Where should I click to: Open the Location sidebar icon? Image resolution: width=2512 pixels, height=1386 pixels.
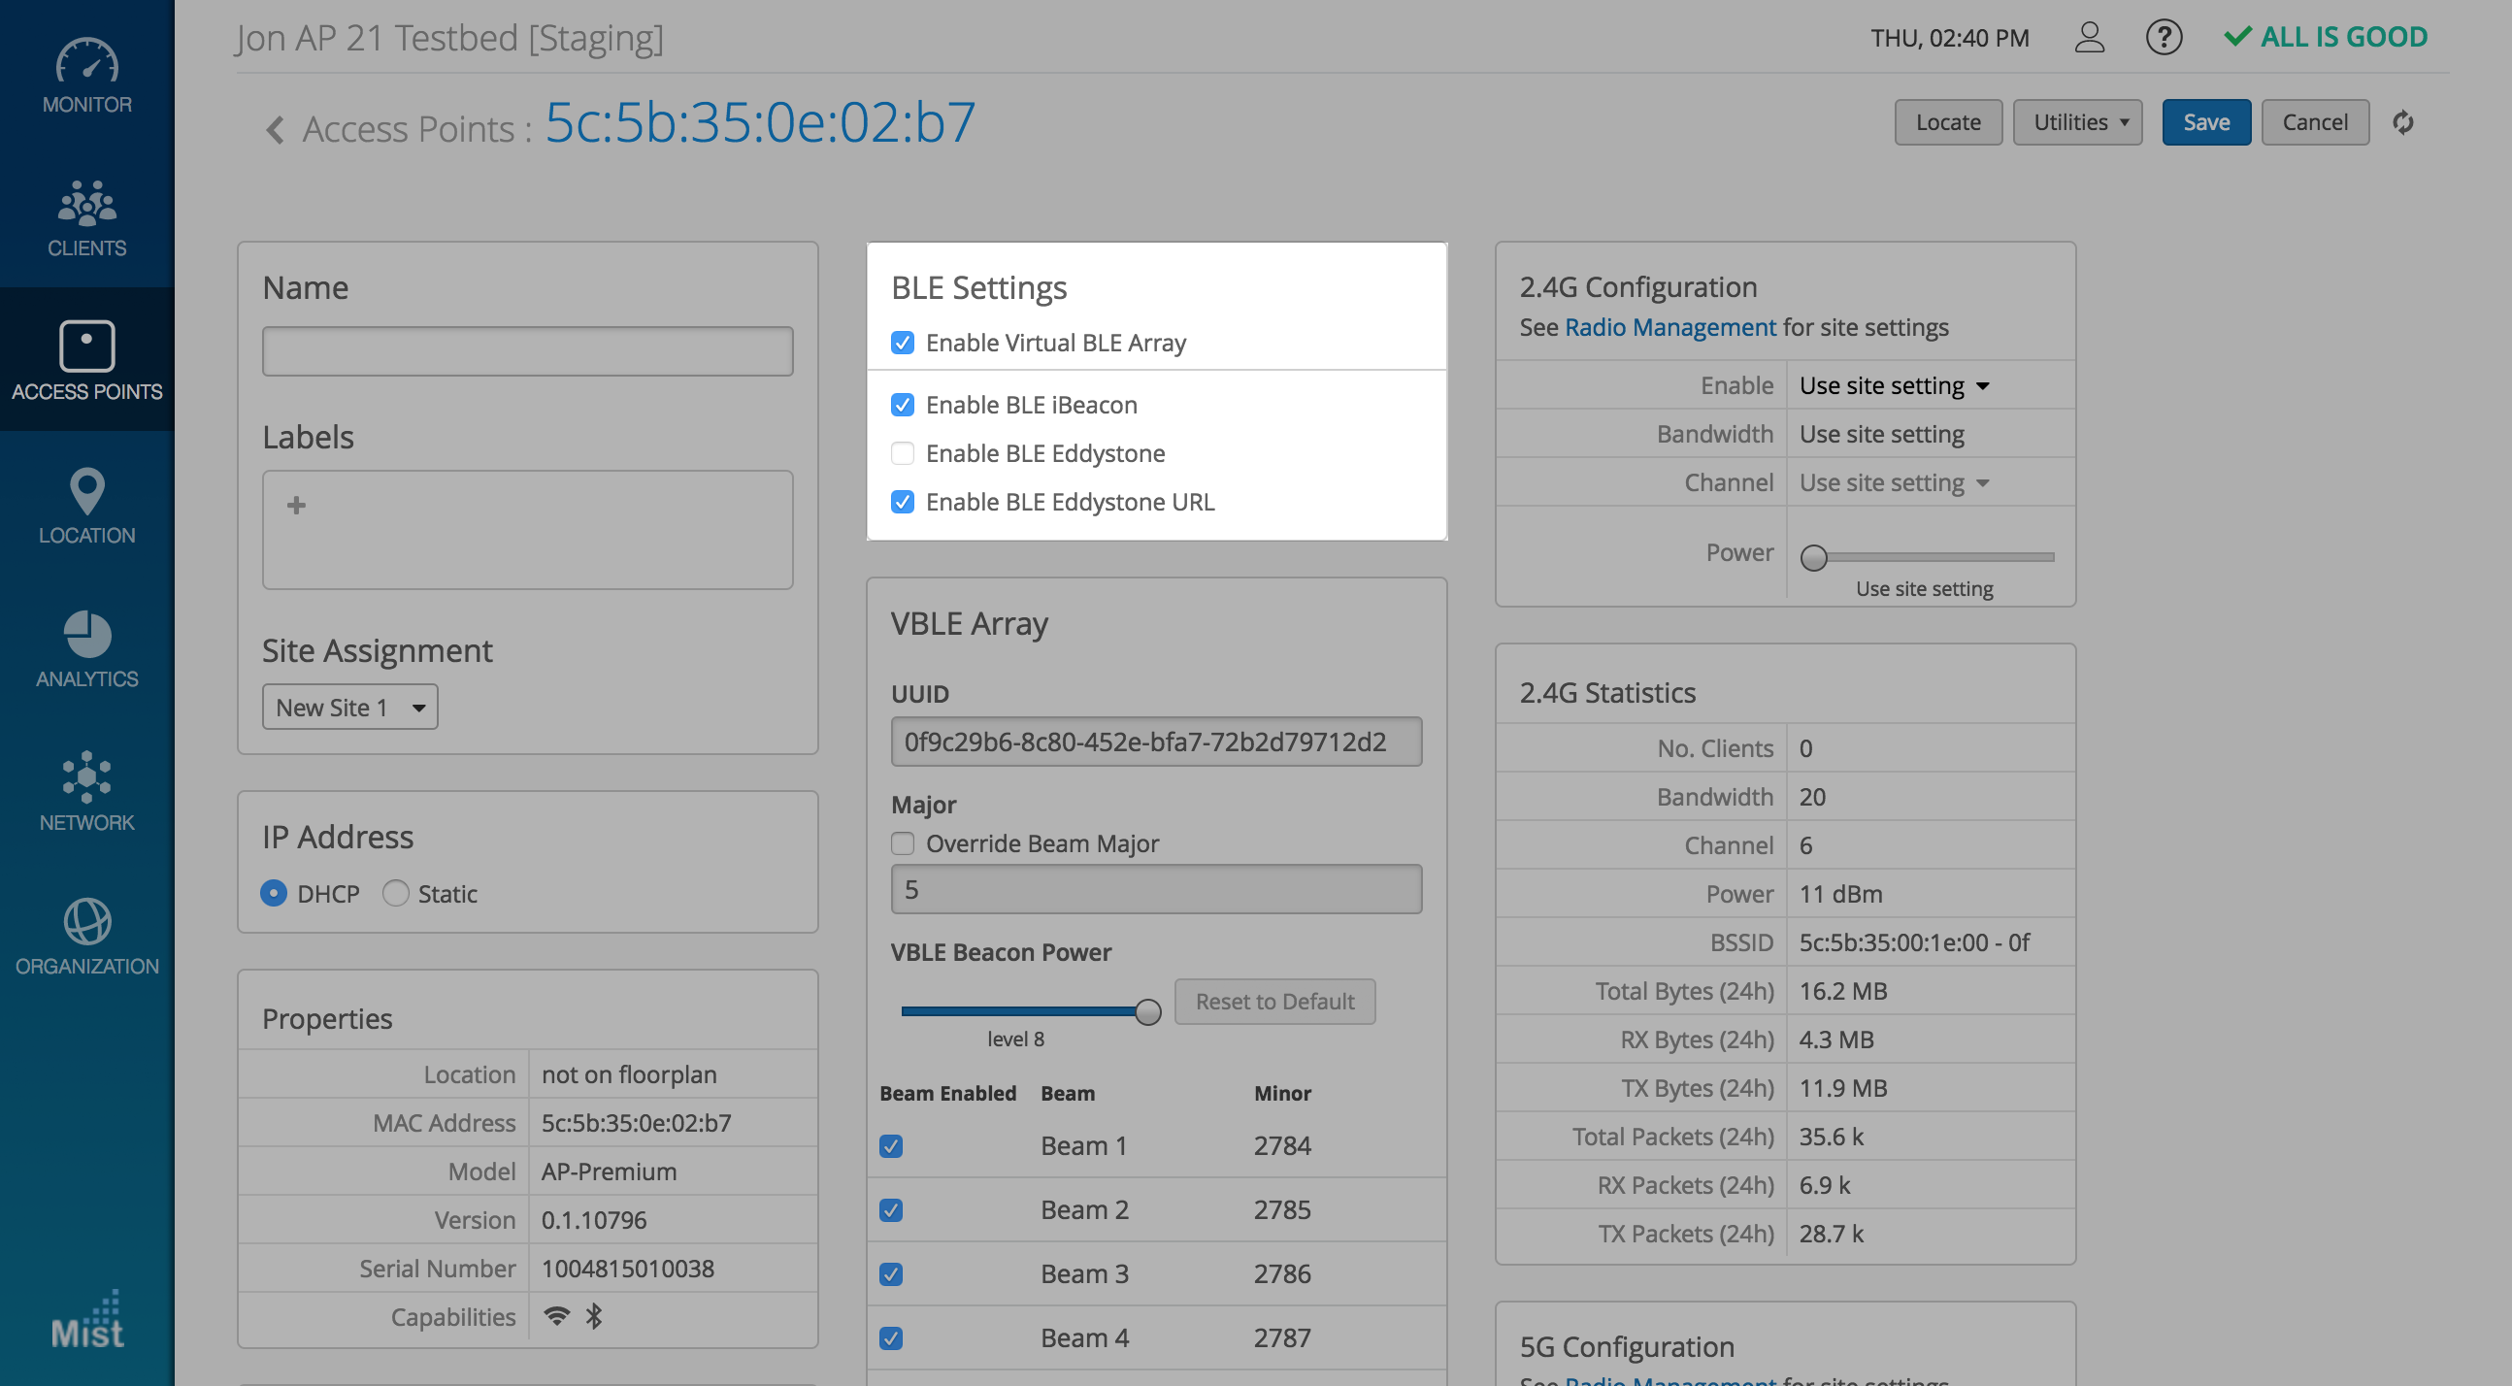[86, 490]
